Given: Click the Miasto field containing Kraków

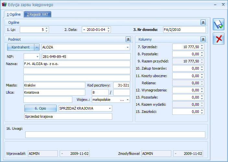Looking at the screenshot, I should click(x=54, y=85).
